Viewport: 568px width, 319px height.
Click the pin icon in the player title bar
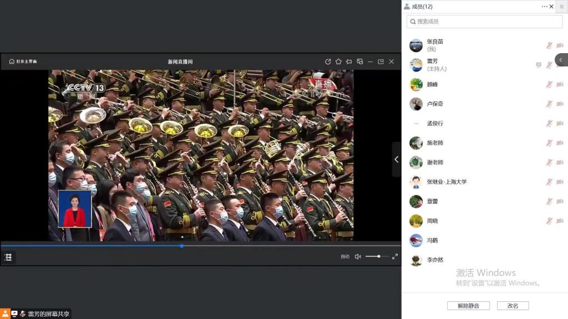click(349, 61)
